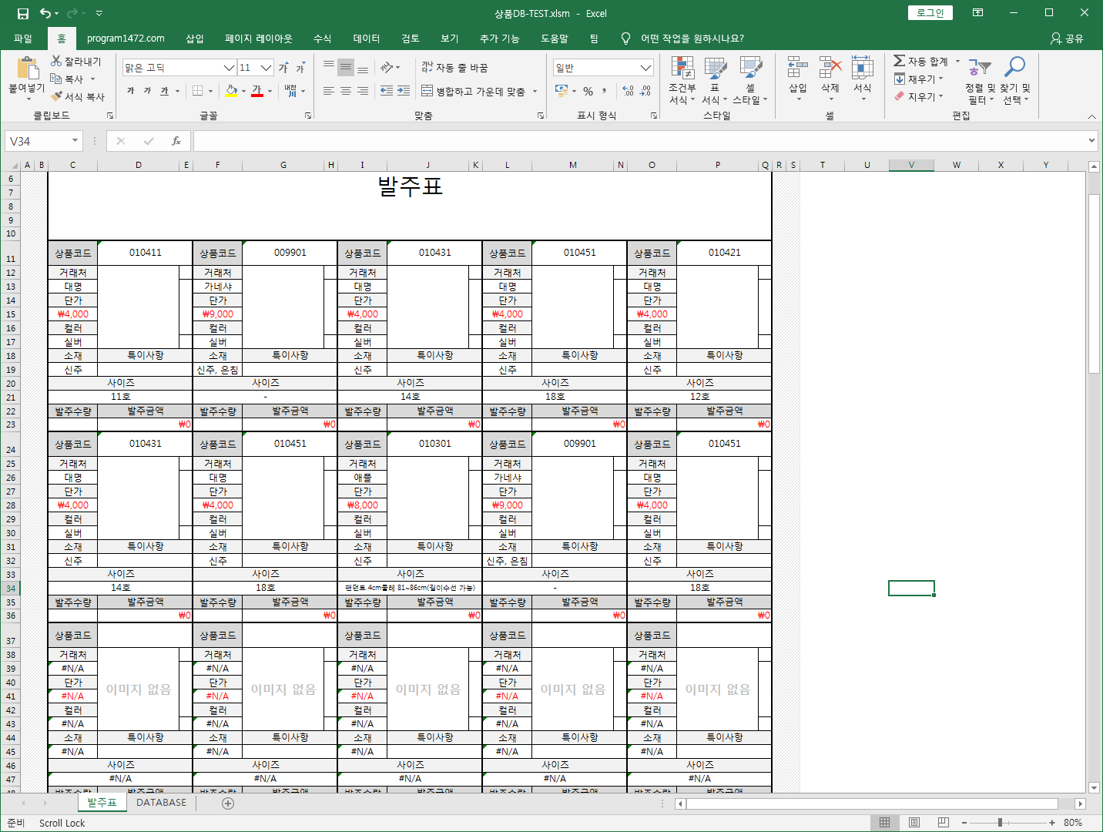
Task: Toggle bold formatting (first 가 button)
Action: (130, 91)
